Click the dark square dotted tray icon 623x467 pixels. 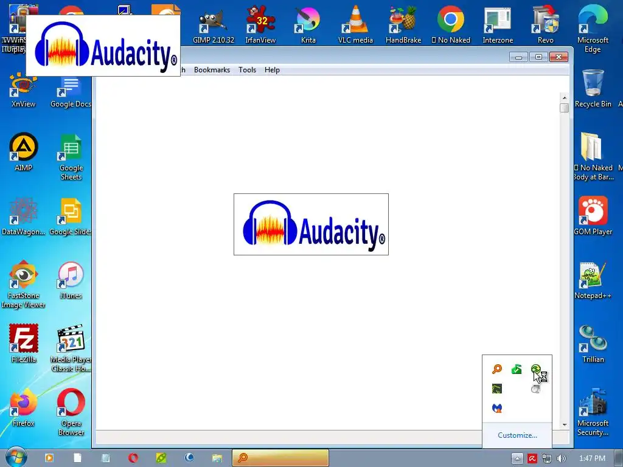[497, 389]
